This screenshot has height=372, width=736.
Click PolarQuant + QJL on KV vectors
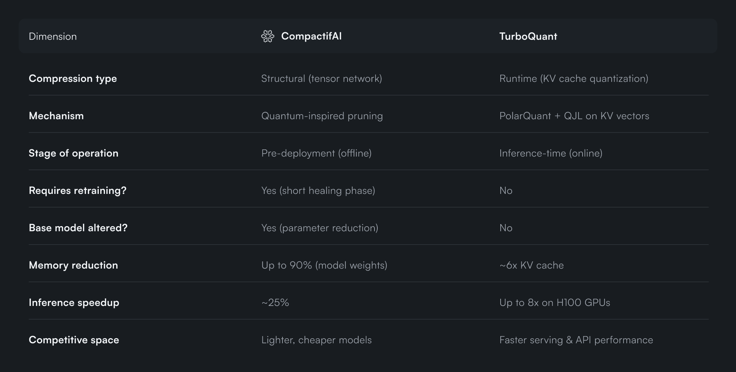coord(574,116)
